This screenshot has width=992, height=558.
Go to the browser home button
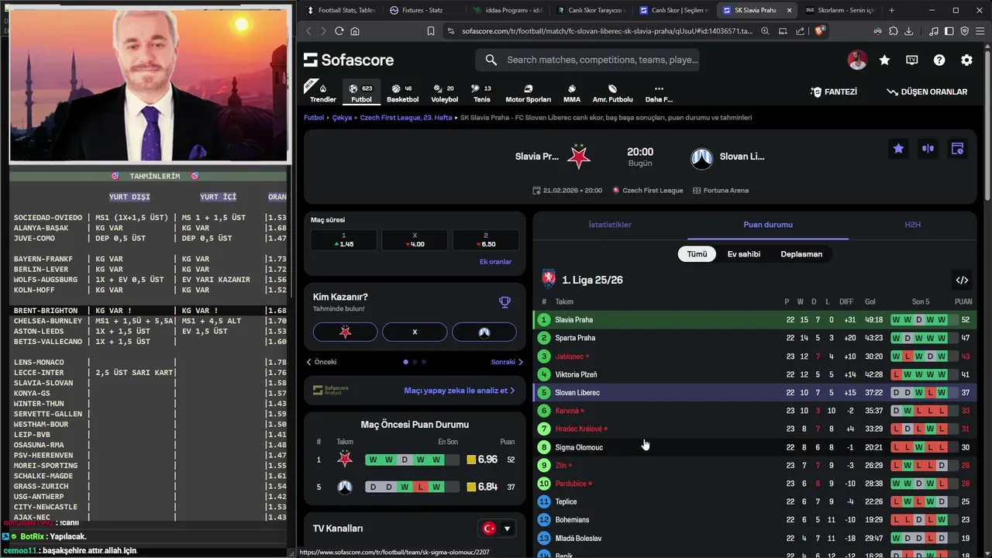point(355,31)
